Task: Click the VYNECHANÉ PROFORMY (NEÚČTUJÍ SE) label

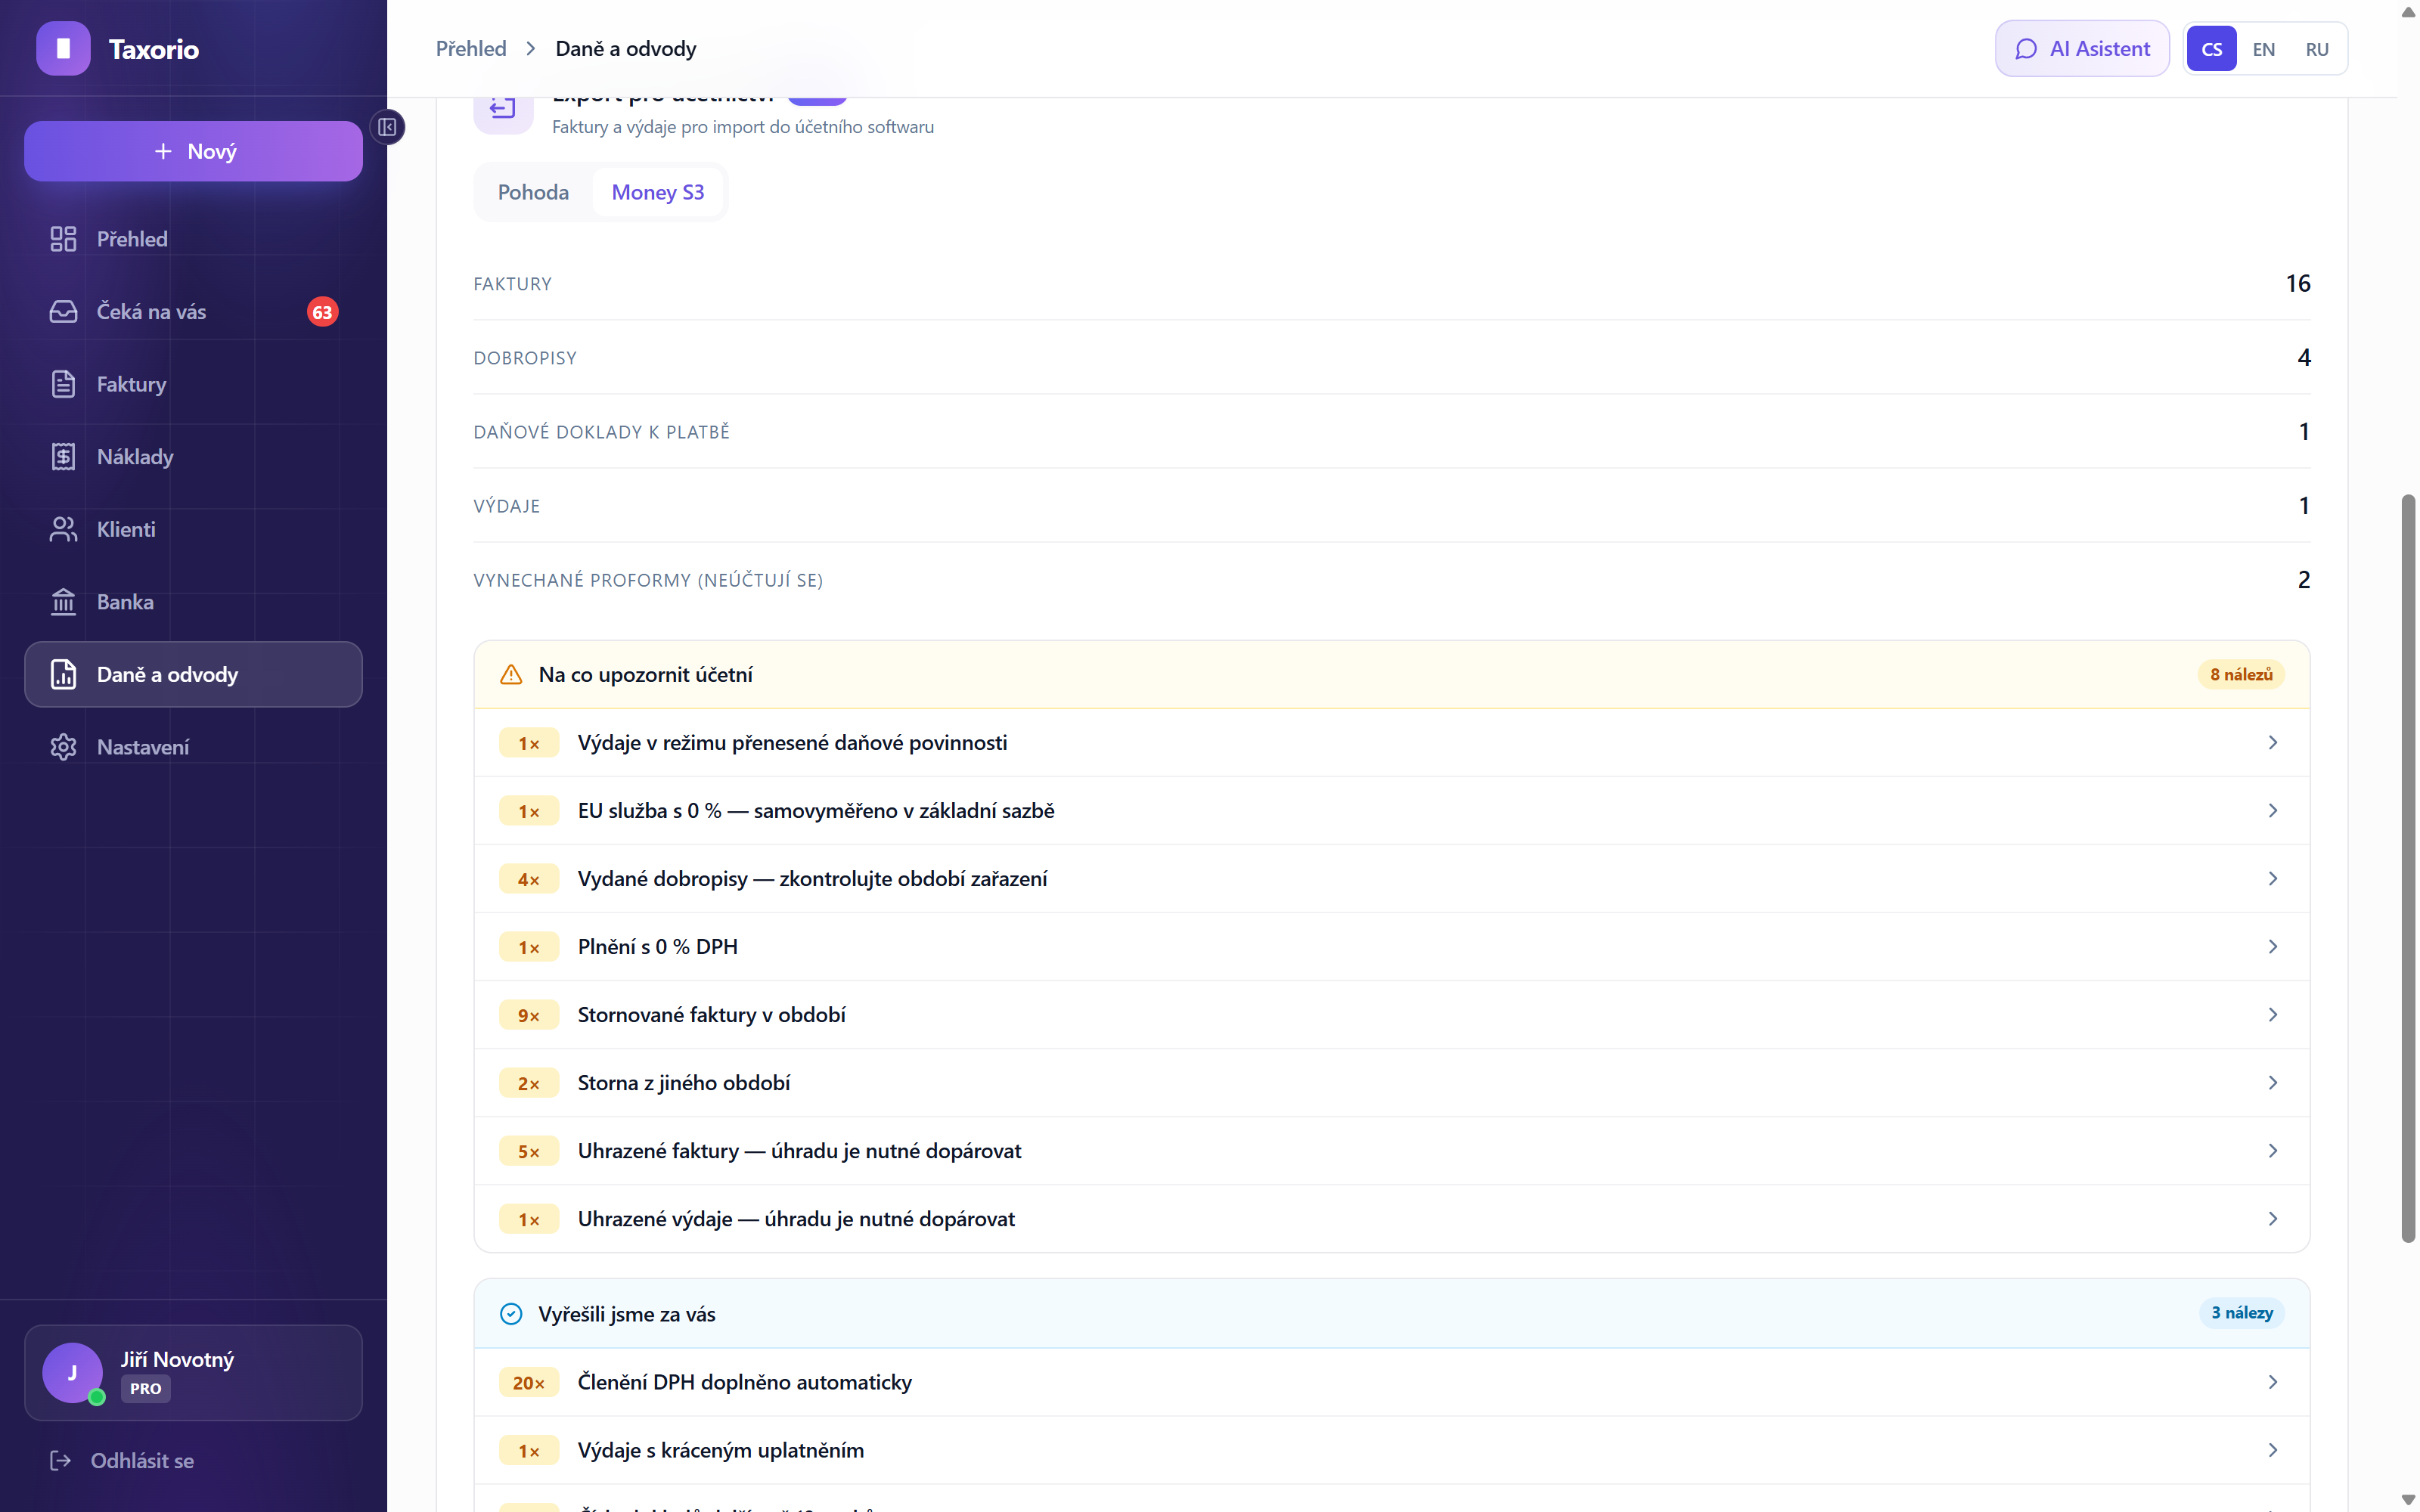Action: 648,580
